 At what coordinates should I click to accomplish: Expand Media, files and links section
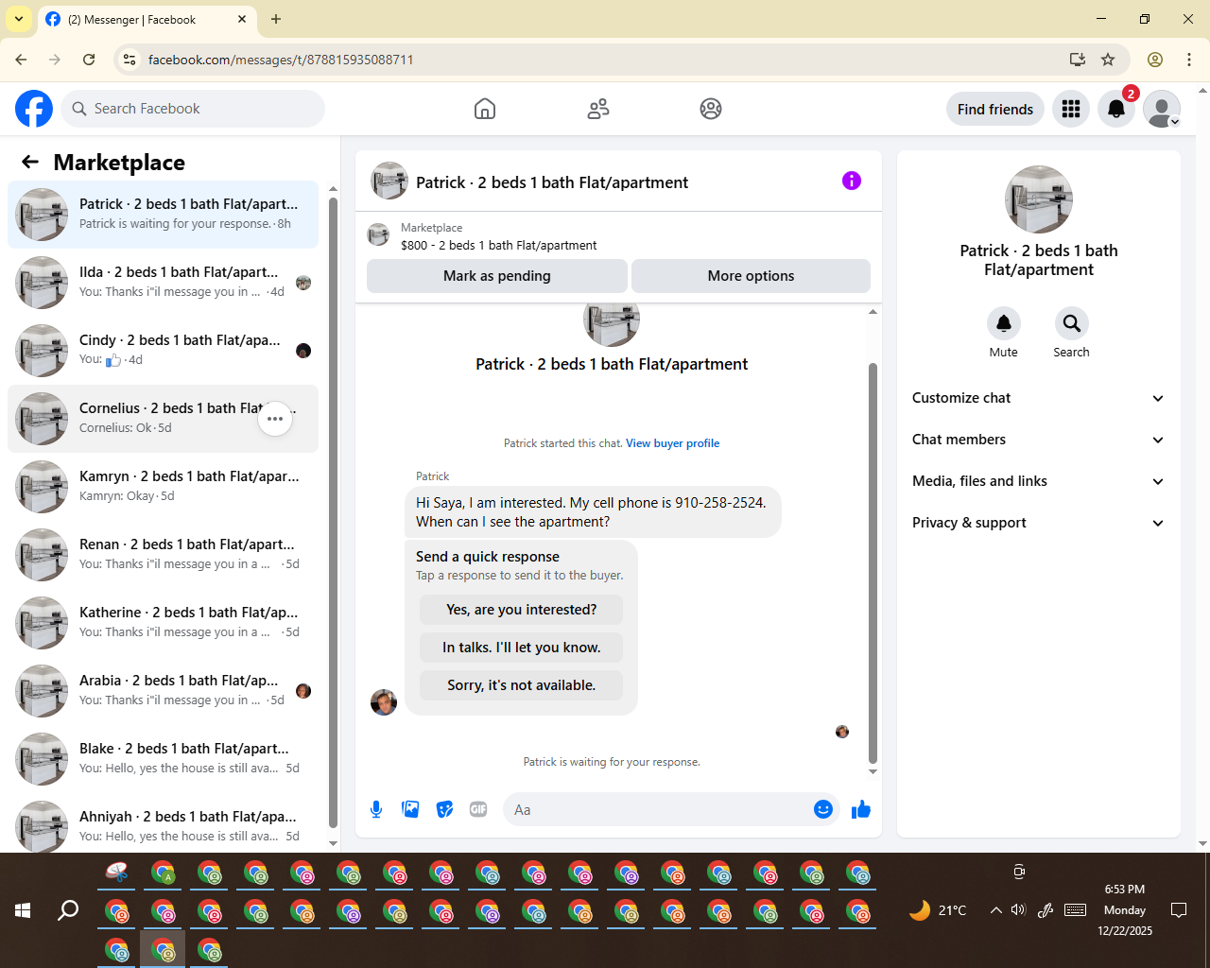[1038, 481]
